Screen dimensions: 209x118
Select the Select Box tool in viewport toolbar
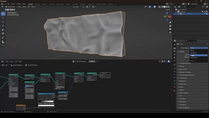[3, 14]
